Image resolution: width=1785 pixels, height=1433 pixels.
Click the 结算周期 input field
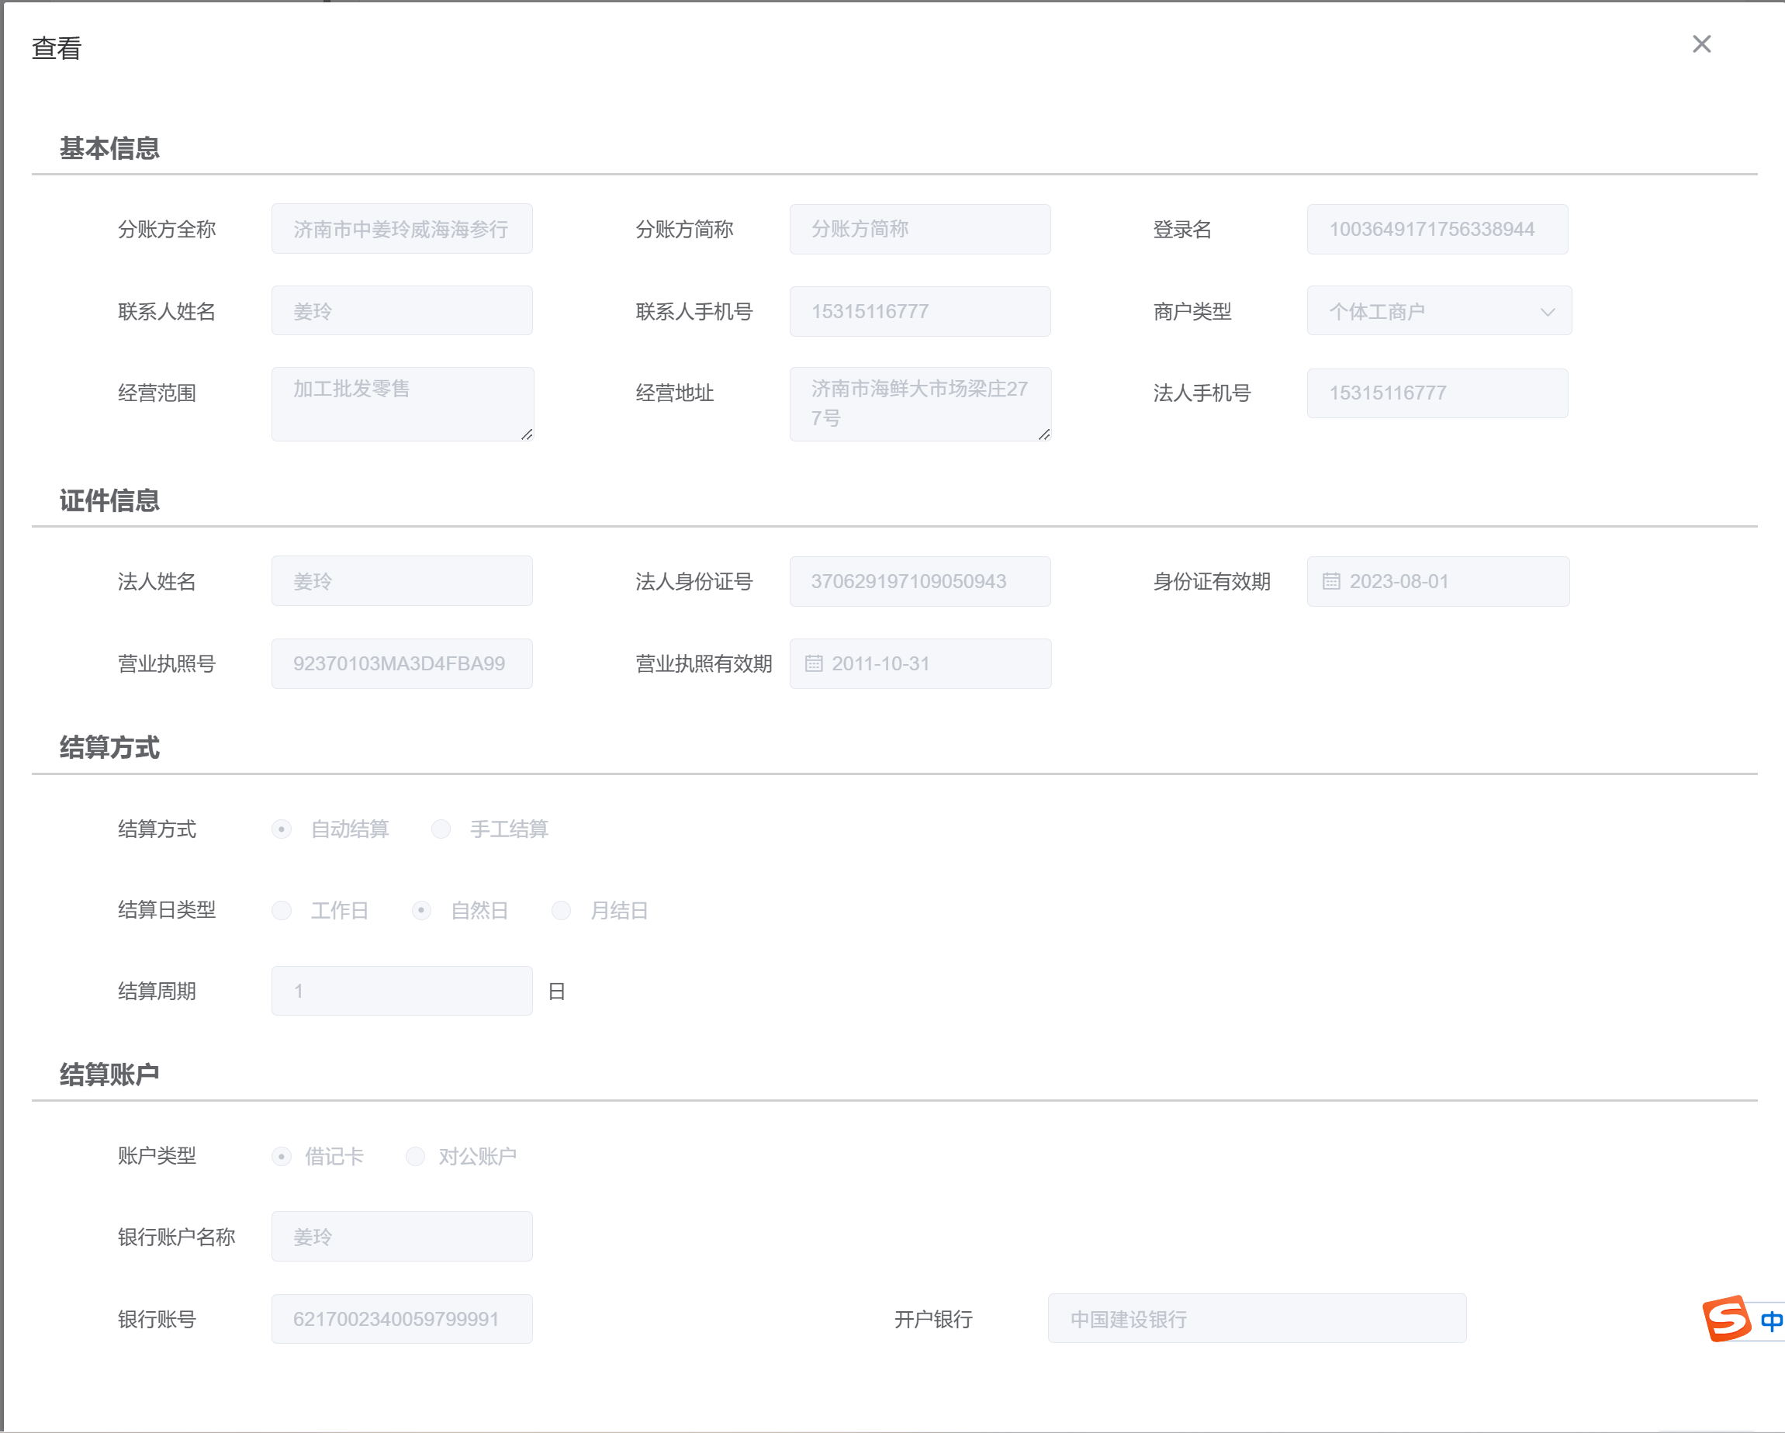pyautogui.click(x=402, y=991)
